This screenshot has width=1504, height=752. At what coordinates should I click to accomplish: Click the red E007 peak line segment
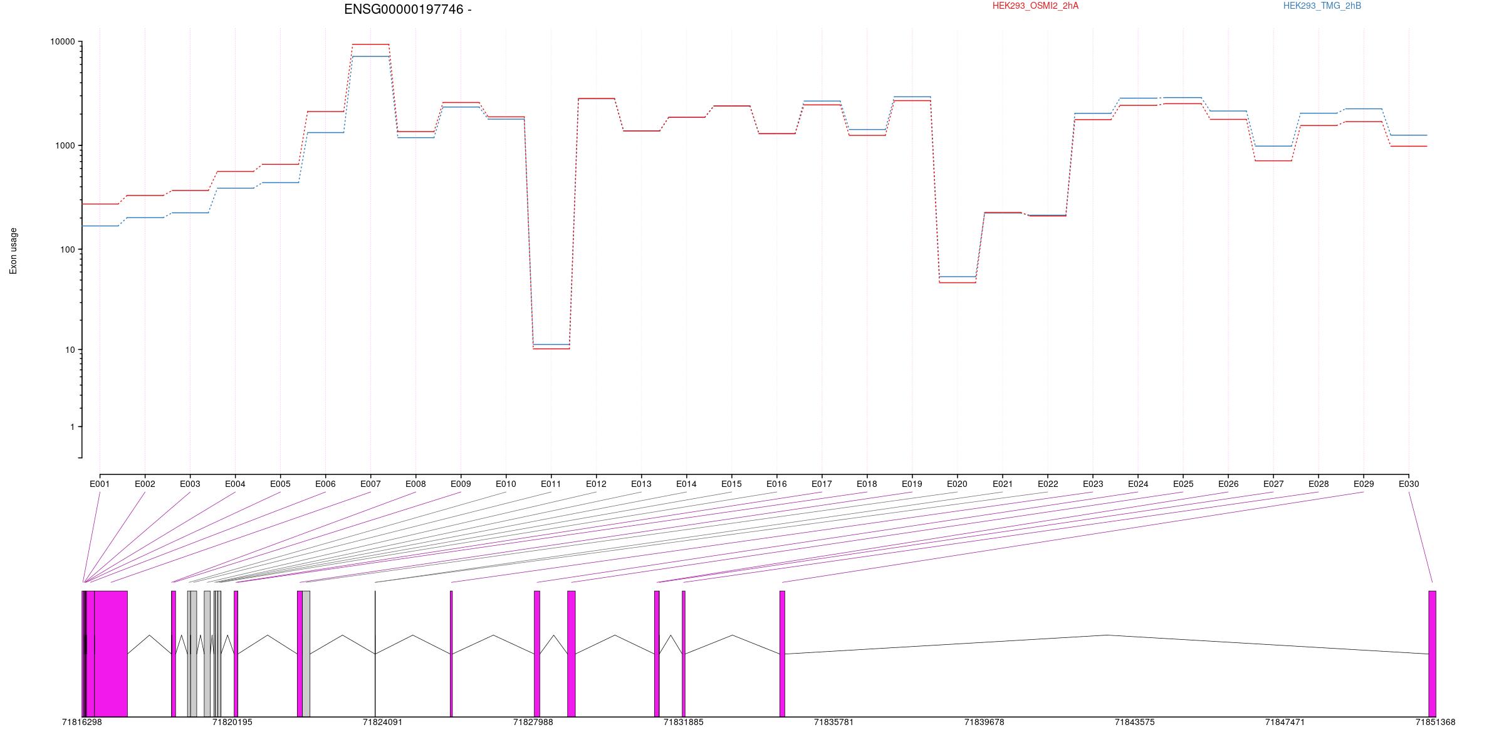click(370, 44)
